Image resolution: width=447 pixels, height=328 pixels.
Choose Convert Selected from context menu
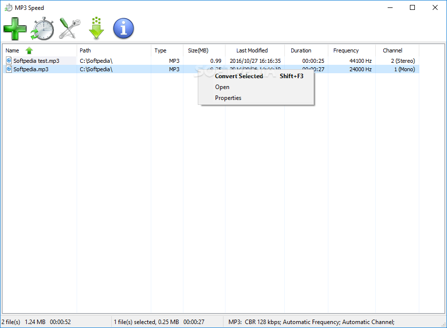238,76
